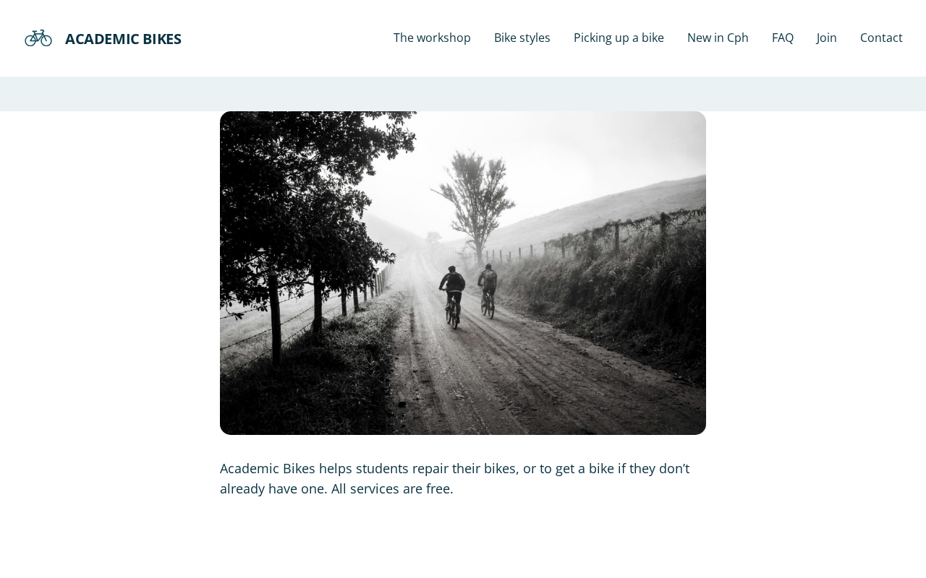Go to the Bike styles page
The image size is (926, 578).
[x=522, y=38]
